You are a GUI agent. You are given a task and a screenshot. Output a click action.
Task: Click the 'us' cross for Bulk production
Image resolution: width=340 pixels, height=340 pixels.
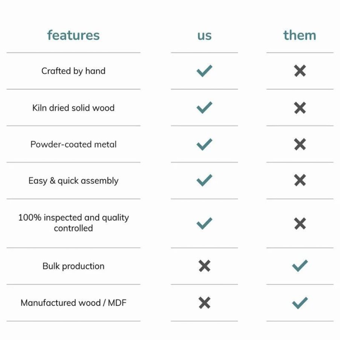pyautogui.click(x=204, y=266)
